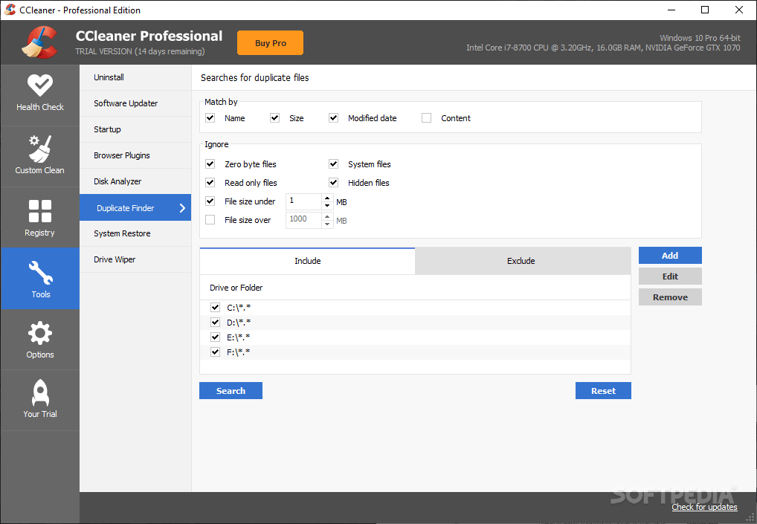Increase the File size under value

[x=326, y=198]
